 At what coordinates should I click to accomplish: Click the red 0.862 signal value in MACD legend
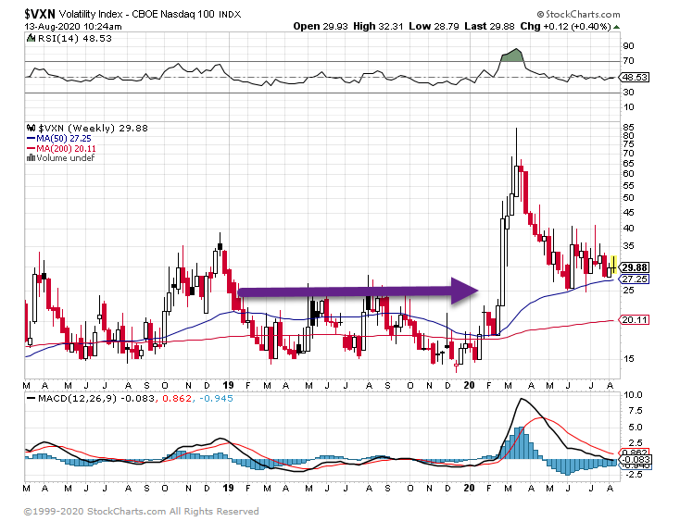click(x=177, y=399)
